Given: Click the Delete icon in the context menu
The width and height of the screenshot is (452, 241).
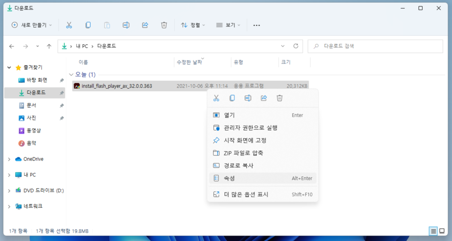Looking at the screenshot, I should coord(279,98).
